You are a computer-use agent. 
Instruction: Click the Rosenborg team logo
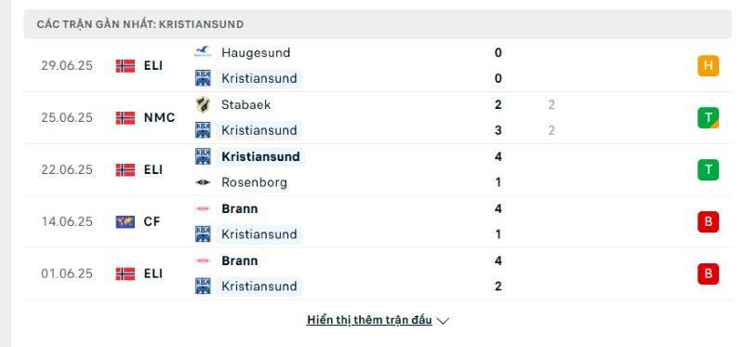coord(203,182)
